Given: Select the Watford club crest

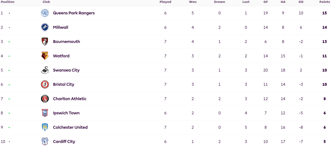Looking at the screenshot, I should coord(45,56).
